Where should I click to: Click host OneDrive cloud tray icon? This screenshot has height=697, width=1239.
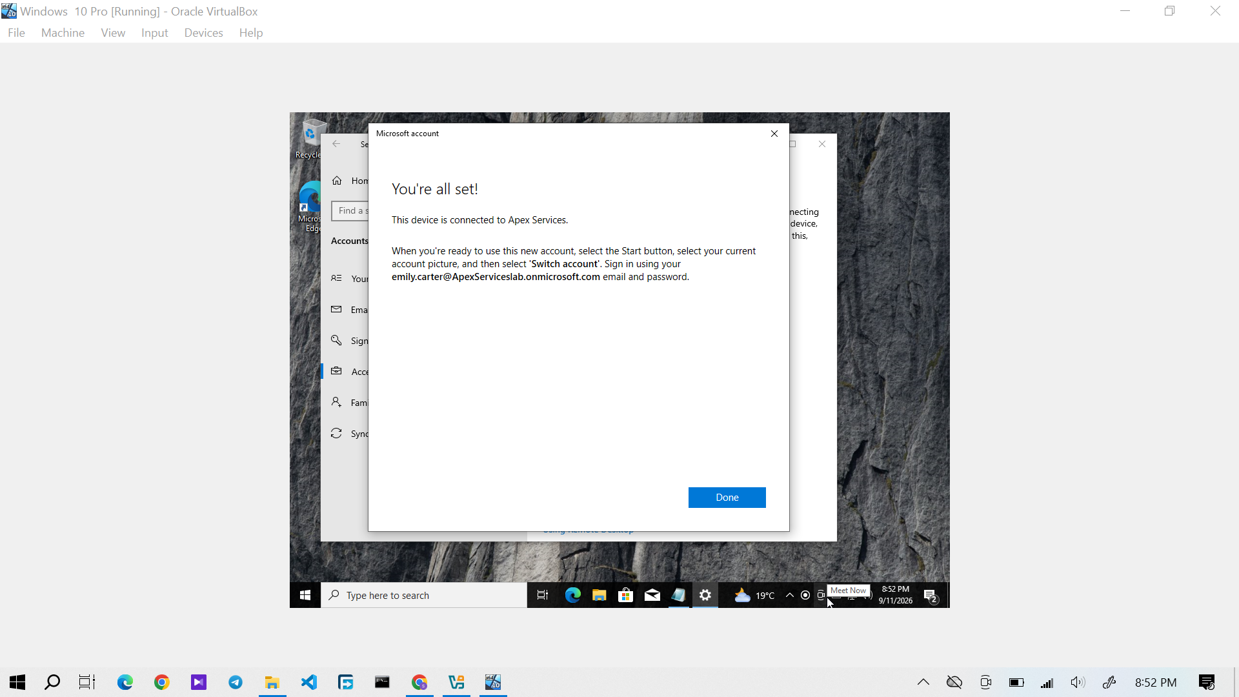click(x=954, y=682)
